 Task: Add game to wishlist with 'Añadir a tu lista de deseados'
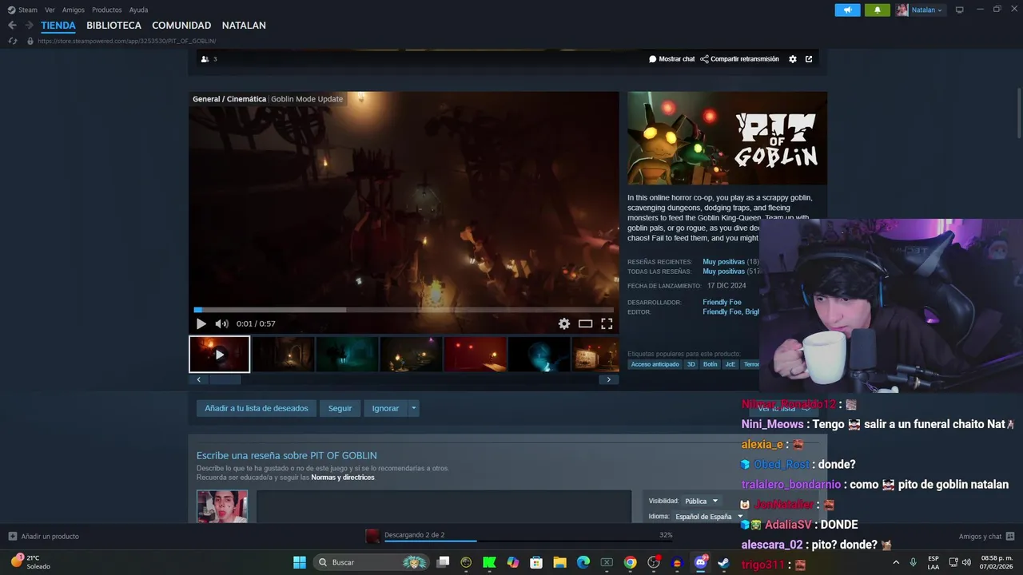pos(257,408)
